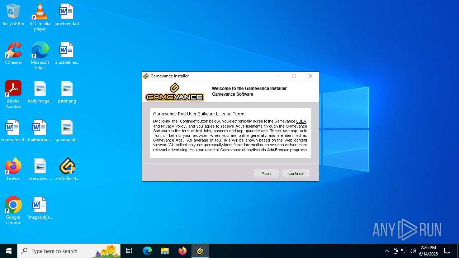
Task: Click the Gamevance logo in installer header
Action: (x=175, y=92)
